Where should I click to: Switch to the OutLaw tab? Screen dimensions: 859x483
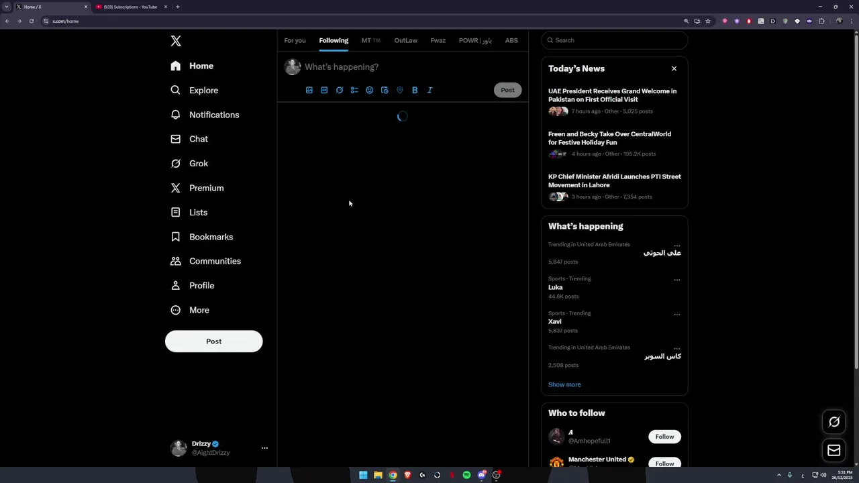(405, 40)
